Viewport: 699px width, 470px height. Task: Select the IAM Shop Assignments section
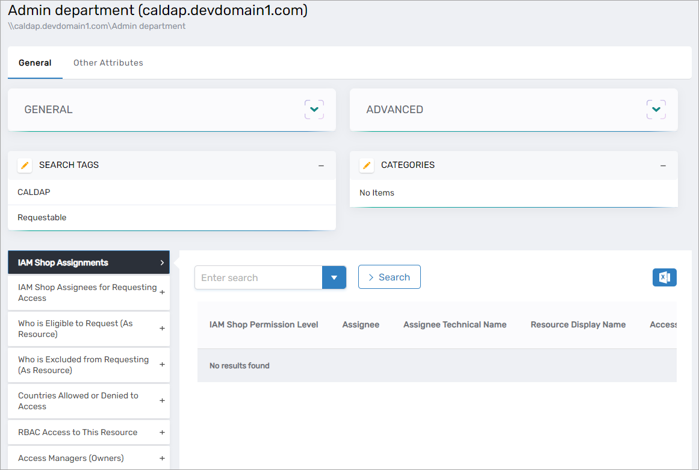click(x=89, y=262)
